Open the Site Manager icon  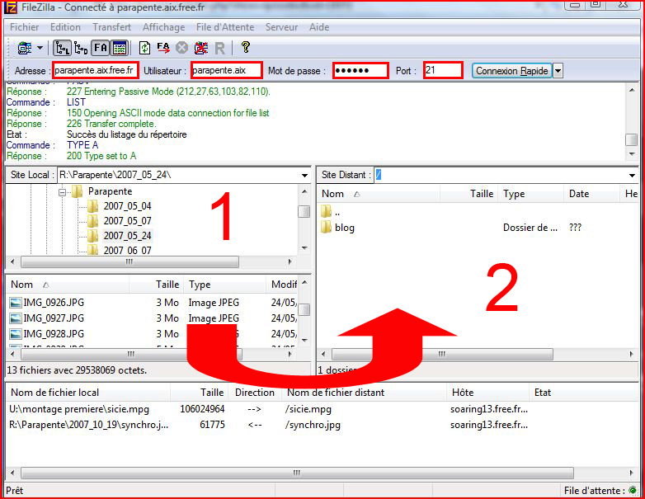[x=25, y=48]
